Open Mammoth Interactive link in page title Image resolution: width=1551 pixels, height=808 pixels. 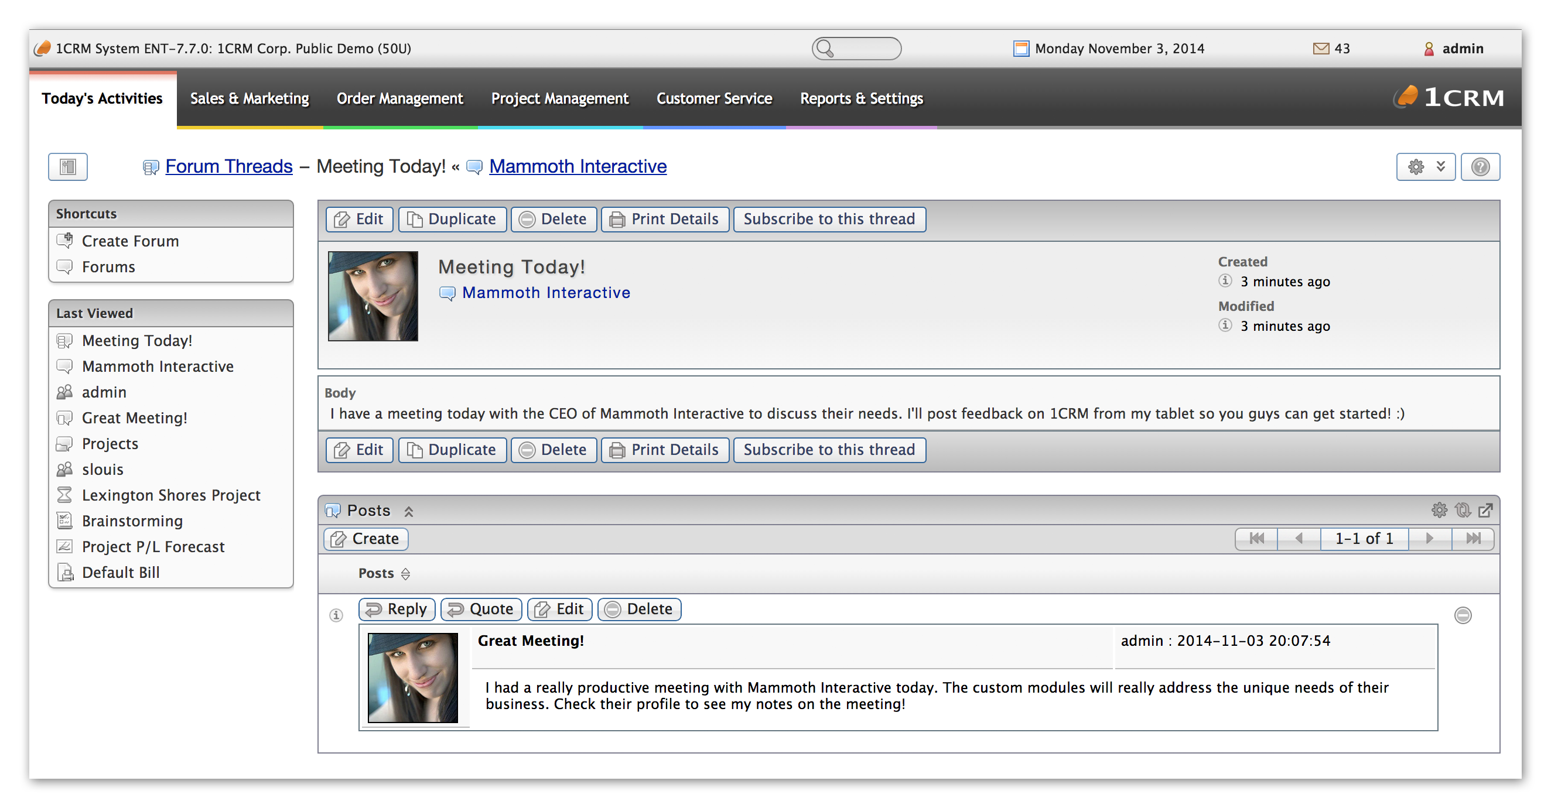pyautogui.click(x=578, y=166)
